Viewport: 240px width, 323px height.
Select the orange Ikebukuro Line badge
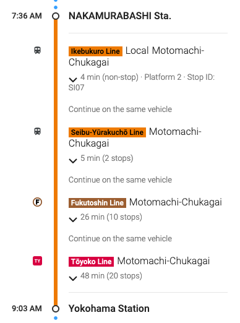click(x=95, y=51)
